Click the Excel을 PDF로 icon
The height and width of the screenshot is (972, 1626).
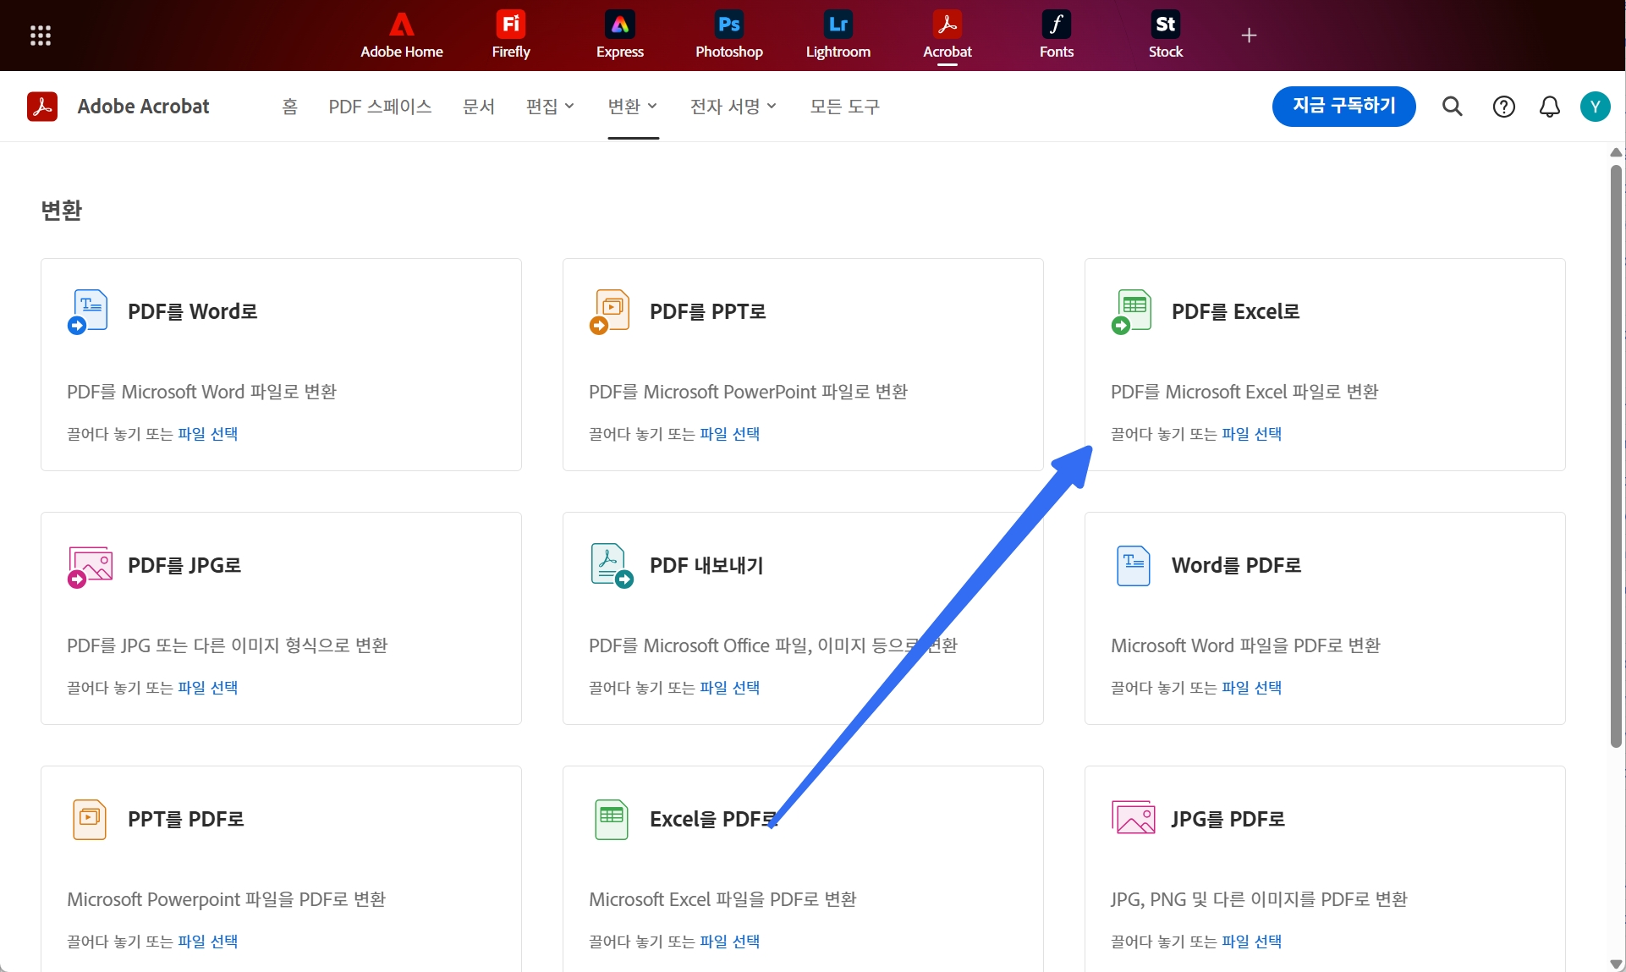[x=612, y=819]
